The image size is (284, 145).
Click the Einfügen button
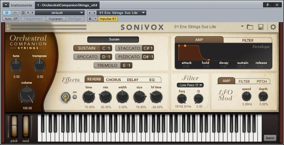[x=75, y=19]
